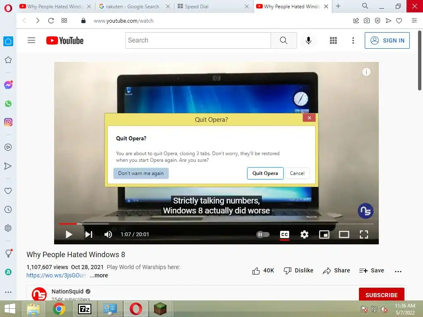The width and height of the screenshot is (423, 317).
Task: Click the video progress bar
Action: tap(216, 224)
